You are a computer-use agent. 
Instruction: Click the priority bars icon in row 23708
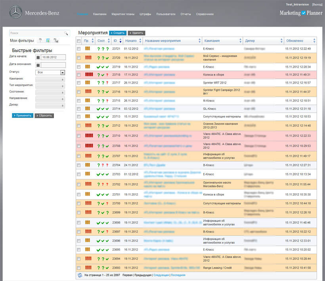pyautogui.click(x=89, y=146)
